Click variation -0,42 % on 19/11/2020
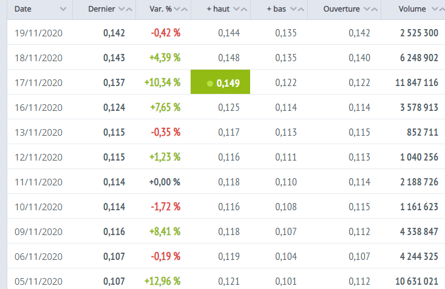This screenshot has width=445, height=289. click(166, 33)
